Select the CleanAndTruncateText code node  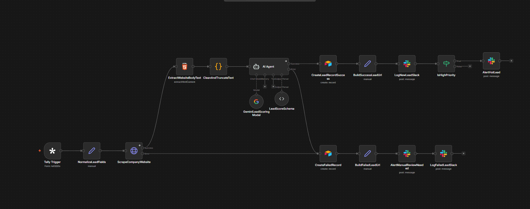click(x=218, y=67)
